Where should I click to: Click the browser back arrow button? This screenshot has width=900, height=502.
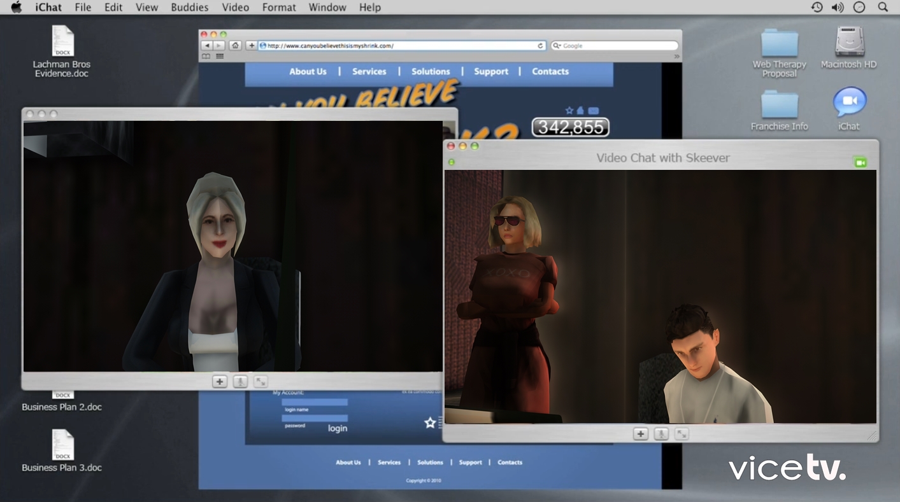coord(207,46)
